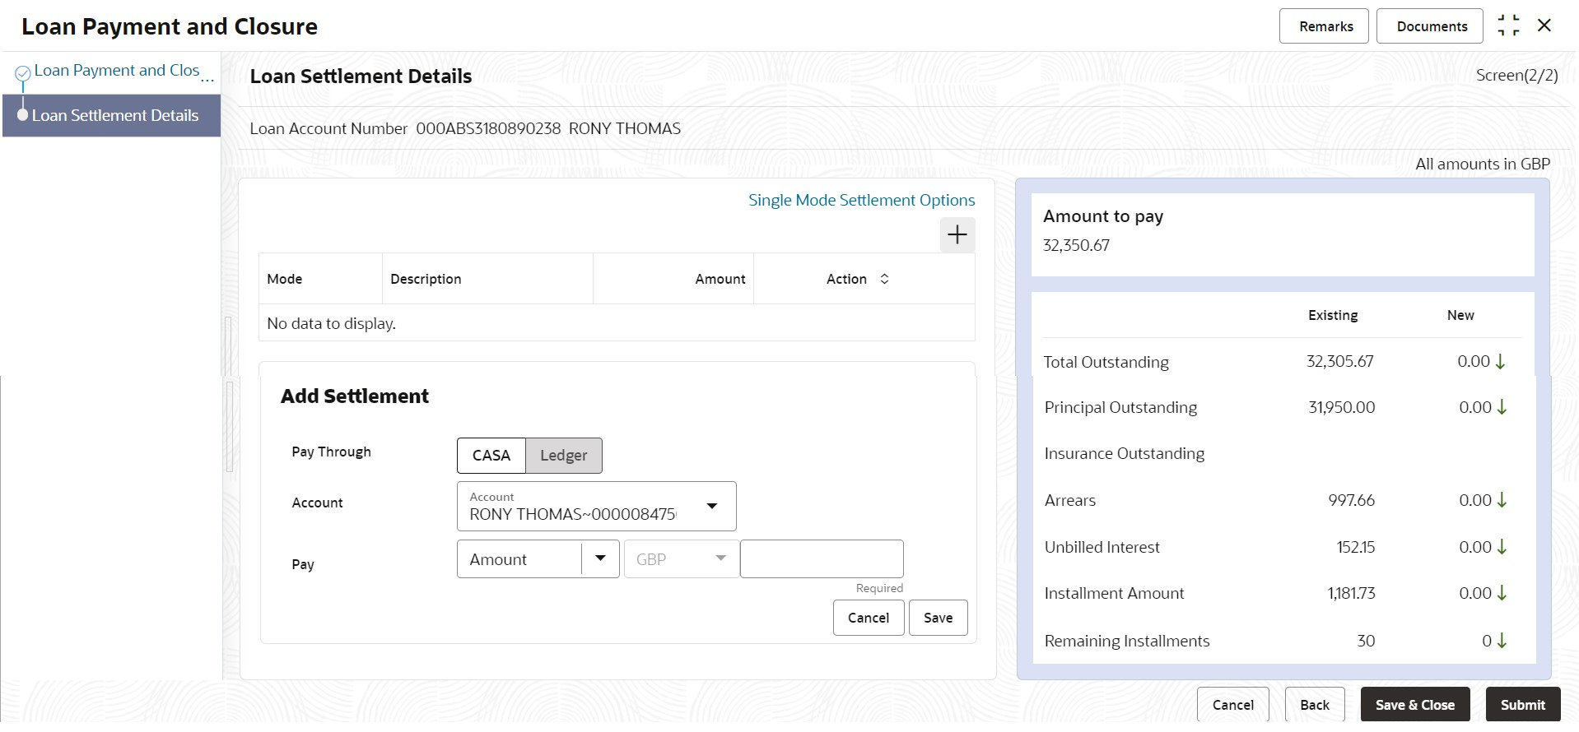The image size is (1579, 732).
Task: Expand the Account dropdown for Rony Thomas
Action: point(712,506)
